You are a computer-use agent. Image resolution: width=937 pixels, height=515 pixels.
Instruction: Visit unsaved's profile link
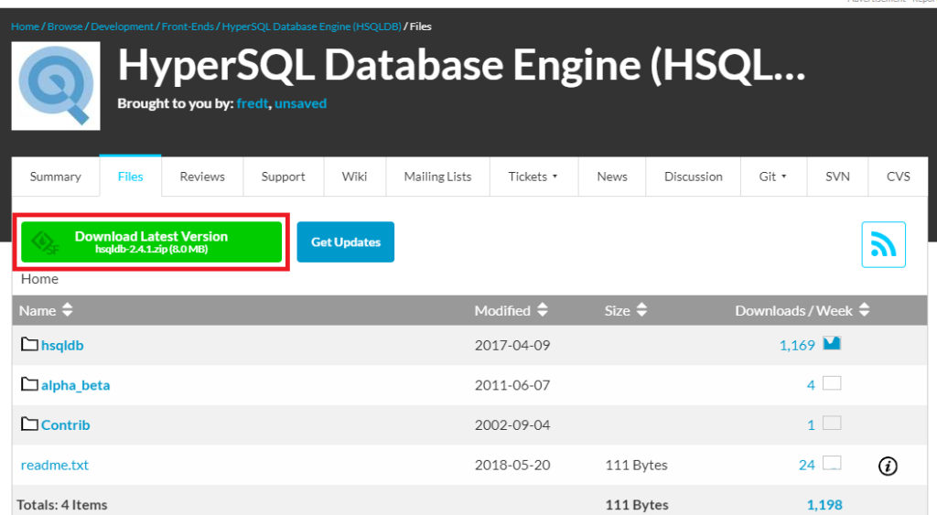(x=300, y=103)
